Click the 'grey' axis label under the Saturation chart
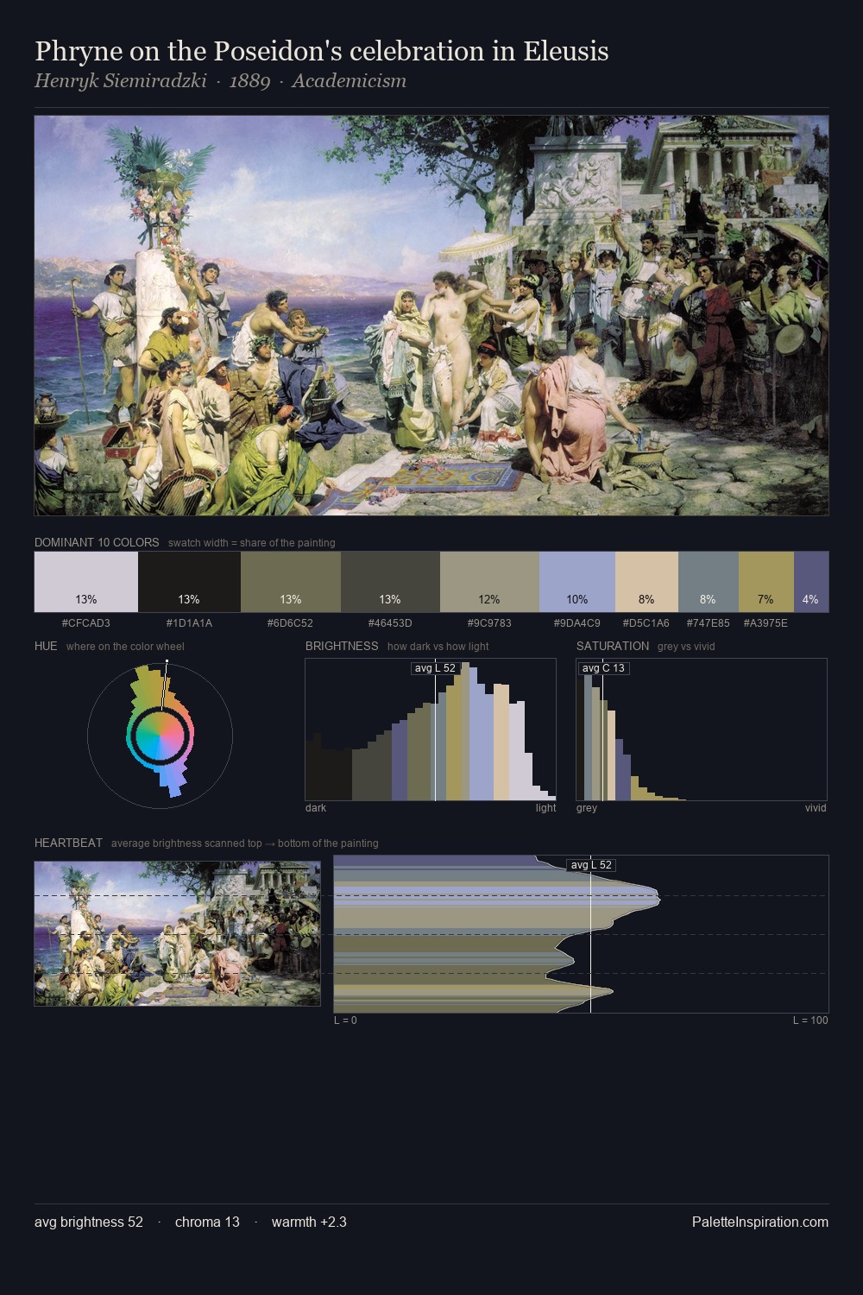The height and width of the screenshot is (1295, 863). [x=587, y=808]
